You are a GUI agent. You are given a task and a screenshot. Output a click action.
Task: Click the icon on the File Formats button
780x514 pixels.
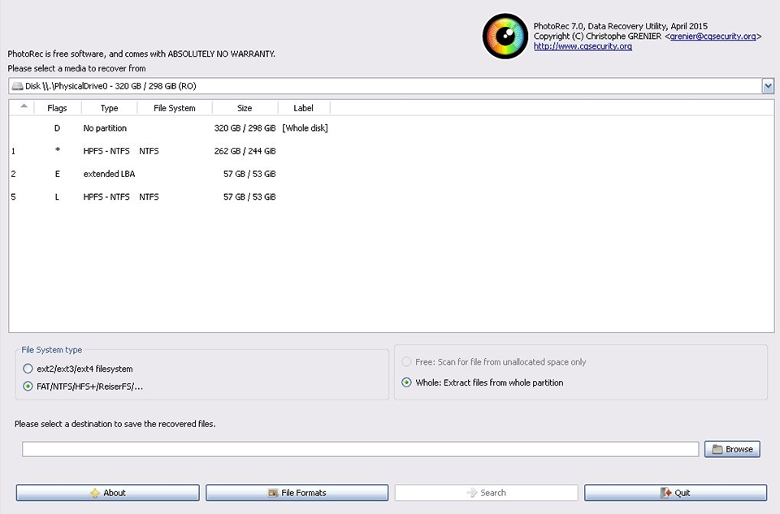[x=273, y=492]
